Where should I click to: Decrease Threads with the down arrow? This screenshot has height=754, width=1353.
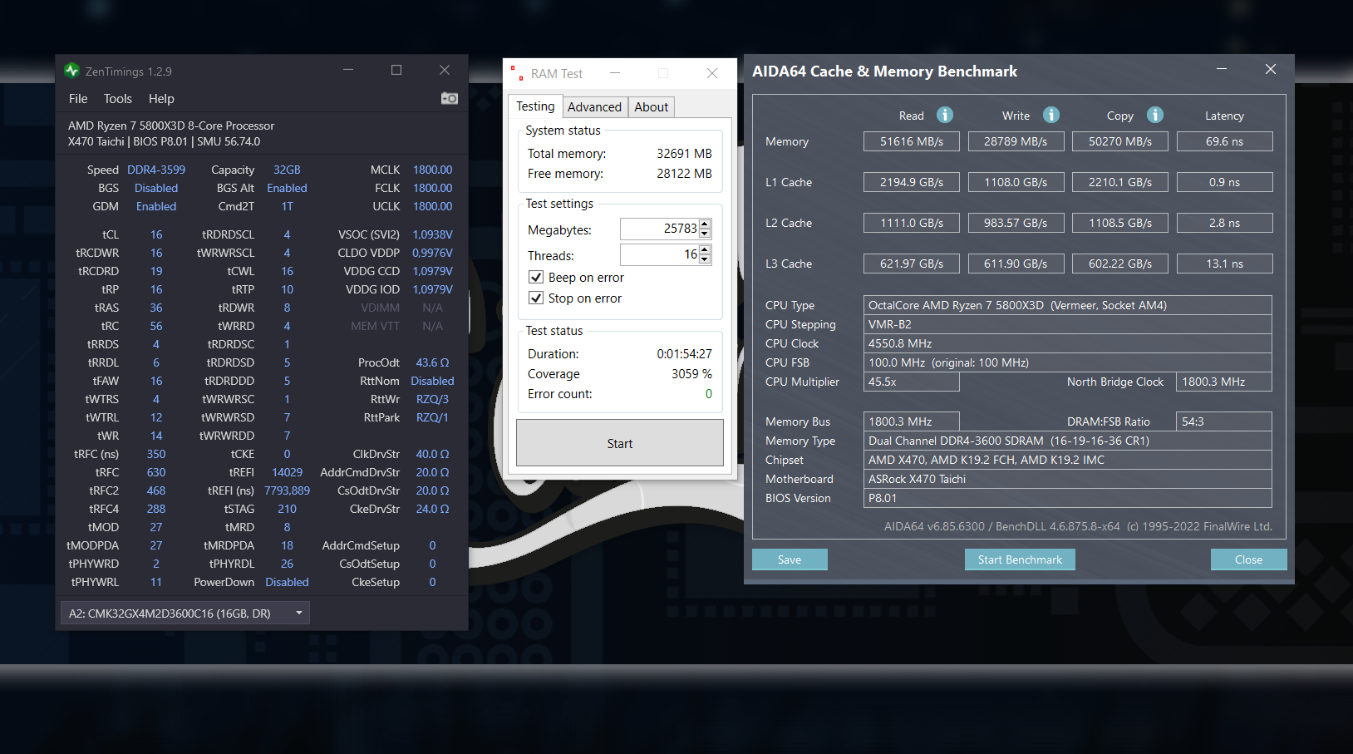point(705,259)
